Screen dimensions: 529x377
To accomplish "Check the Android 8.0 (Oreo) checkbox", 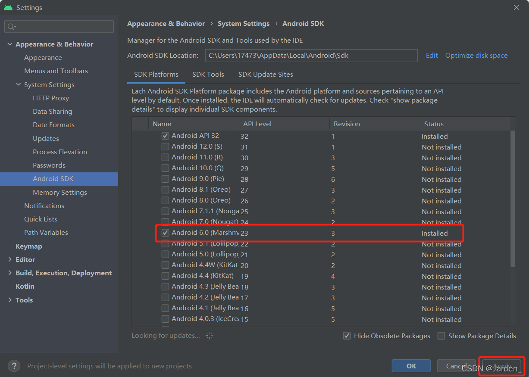I will [x=165, y=200].
